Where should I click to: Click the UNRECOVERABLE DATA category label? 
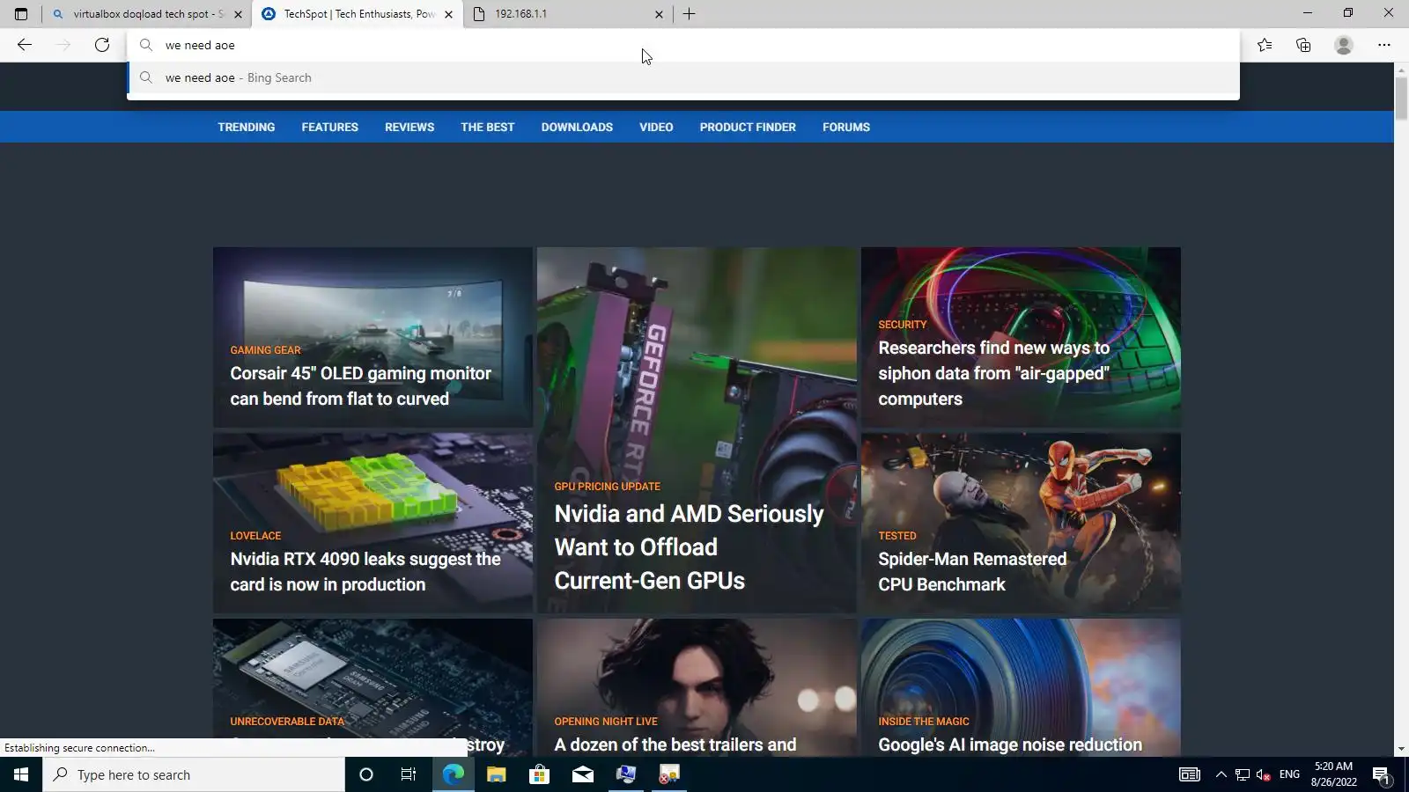pyautogui.click(x=287, y=722)
